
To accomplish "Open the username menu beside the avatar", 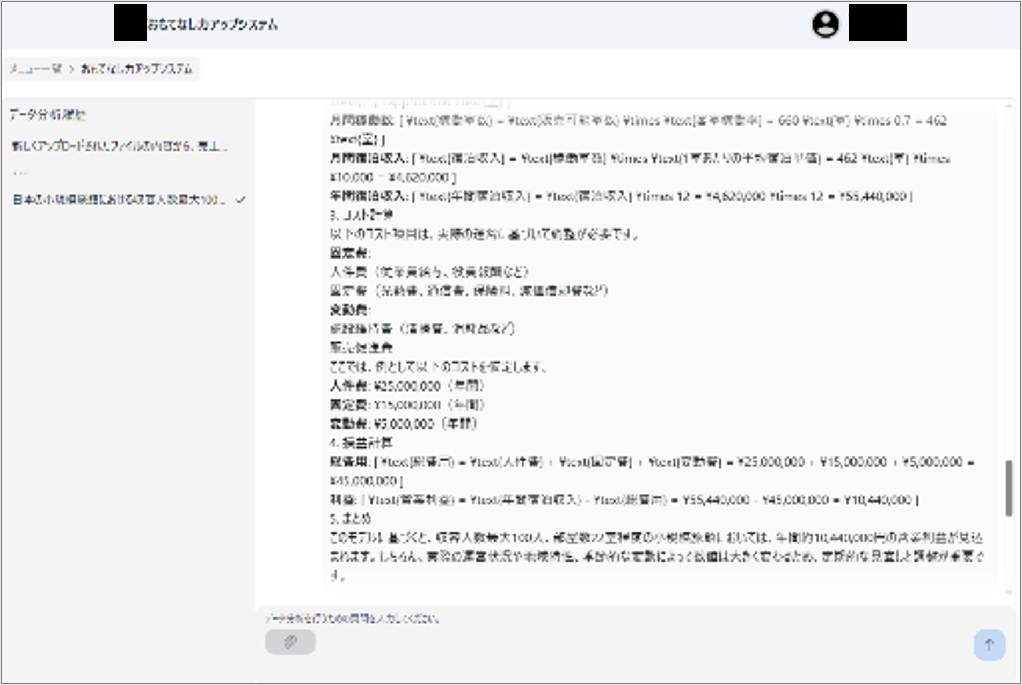I will [877, 23].
